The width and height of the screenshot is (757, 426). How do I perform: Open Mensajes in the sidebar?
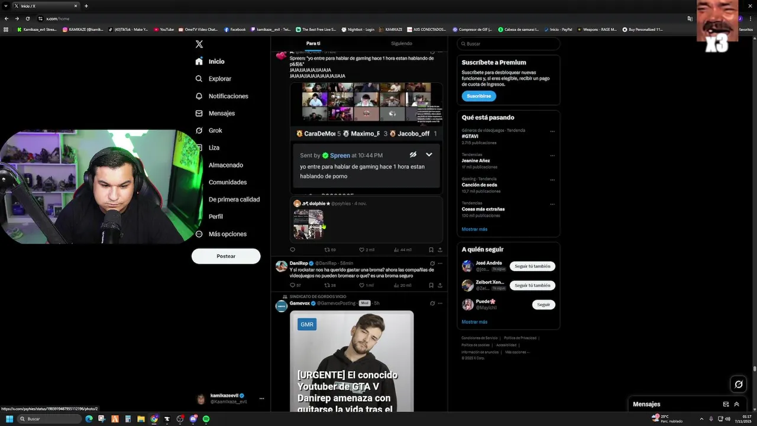click(215, 113)
